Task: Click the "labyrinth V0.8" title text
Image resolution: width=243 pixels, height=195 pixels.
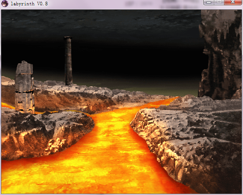Action: (x=29, y=4)
